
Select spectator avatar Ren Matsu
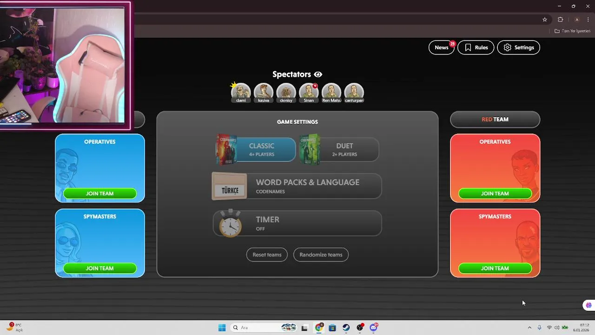331,93
